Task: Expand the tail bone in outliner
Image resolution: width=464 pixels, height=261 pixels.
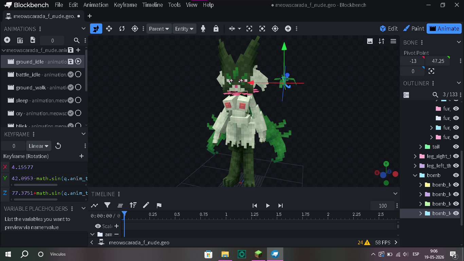Action: tap(421, 147)
